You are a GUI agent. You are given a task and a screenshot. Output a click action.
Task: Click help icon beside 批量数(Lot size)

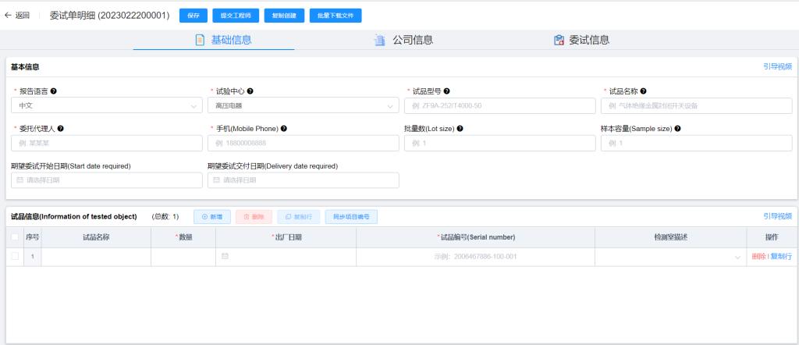pos(460,129)
